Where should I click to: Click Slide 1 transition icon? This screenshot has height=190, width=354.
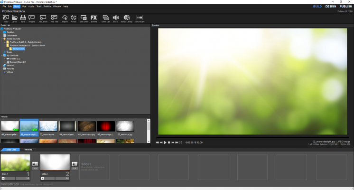click(x=35, y=164)
